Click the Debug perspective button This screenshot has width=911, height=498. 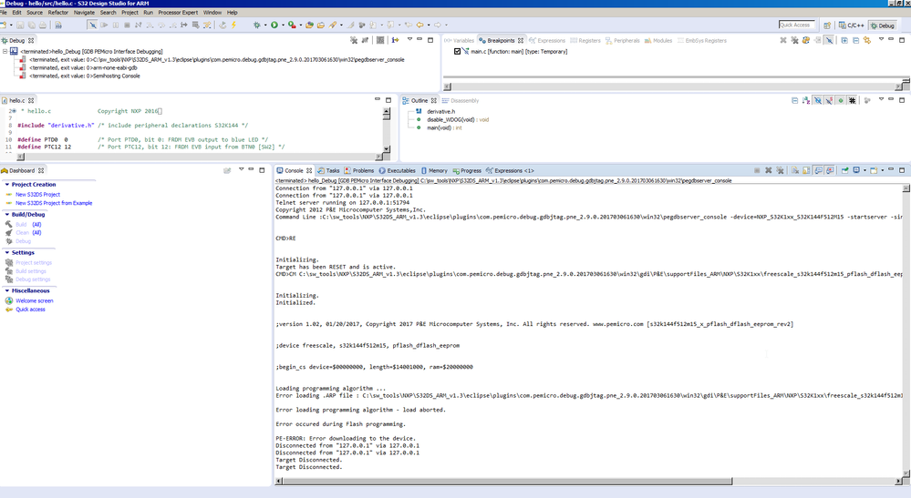pyautogui.click(x=883, y=25)
